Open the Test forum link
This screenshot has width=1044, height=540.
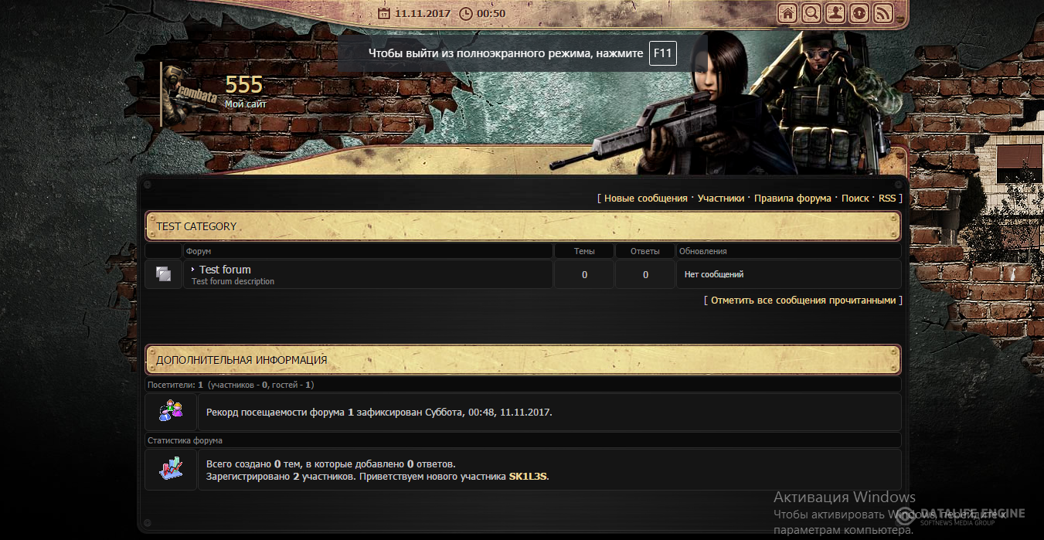[x=225, y=270]
